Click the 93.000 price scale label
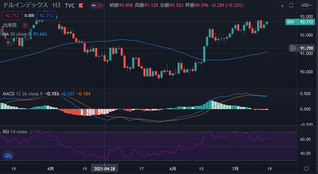 [x=307, y=16]
